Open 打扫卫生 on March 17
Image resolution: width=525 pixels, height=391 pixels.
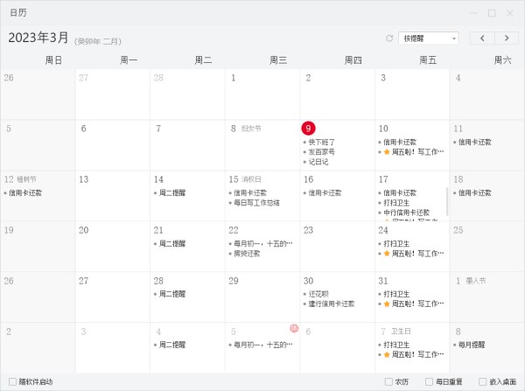pyautogui.click(x=396, y=203)
